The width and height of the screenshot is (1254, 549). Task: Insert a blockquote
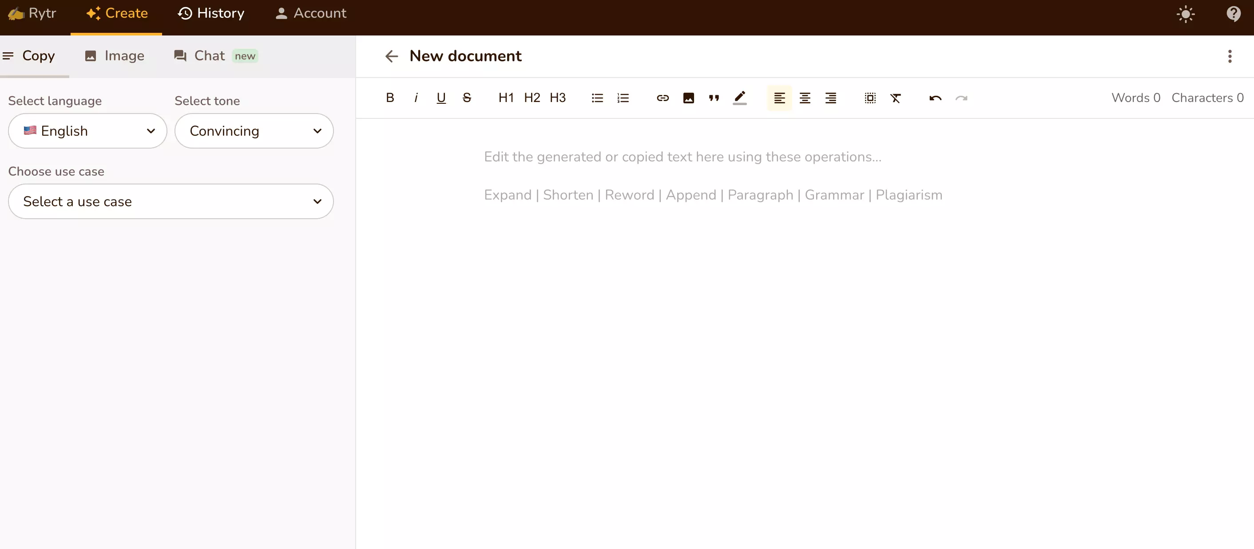[x=714, y=98]
